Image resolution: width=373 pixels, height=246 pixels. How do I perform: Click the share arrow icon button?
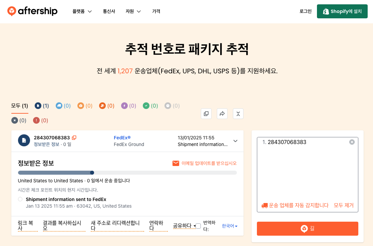click(x=222, y=114)
